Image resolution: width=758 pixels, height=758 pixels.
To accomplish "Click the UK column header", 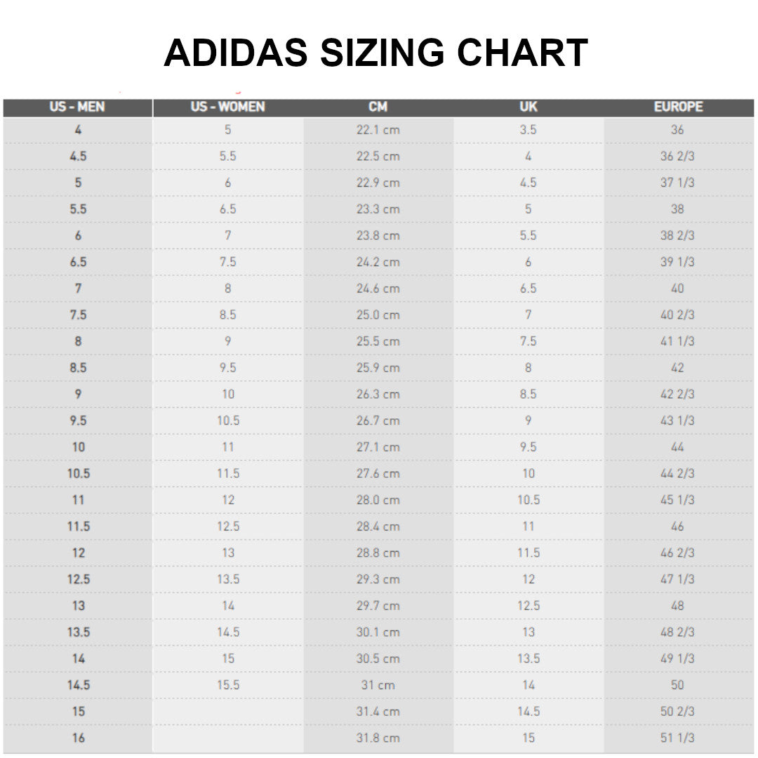I will tap(528, 107).
